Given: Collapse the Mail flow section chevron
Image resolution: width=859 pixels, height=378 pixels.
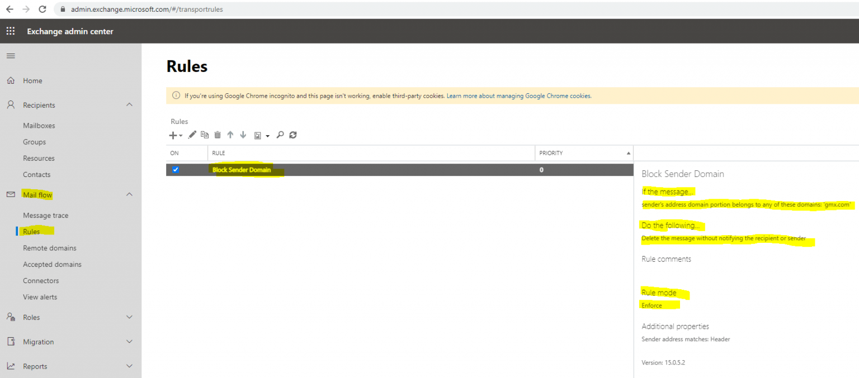Looking at the screenshot, I should (129, 194).
